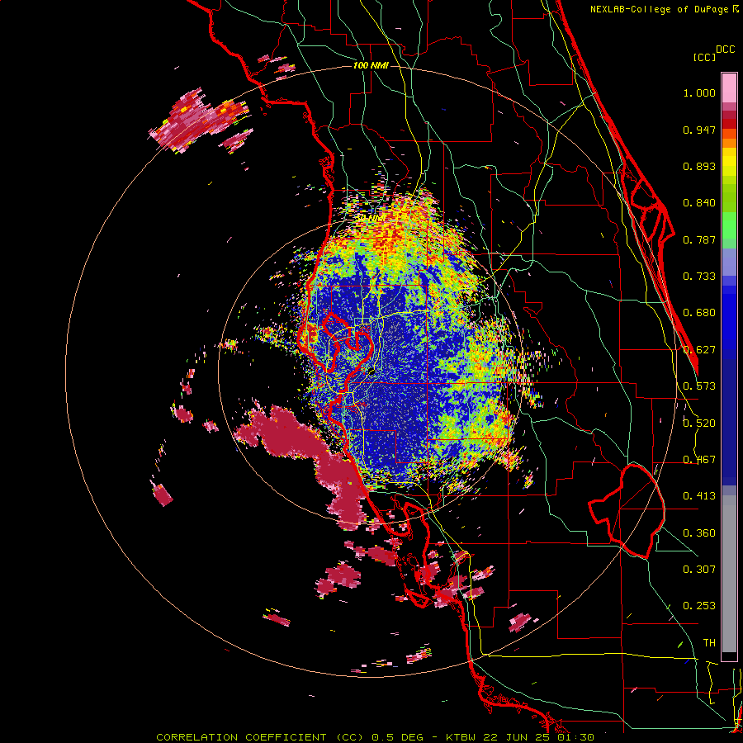Click the 0.947 legend value
The width and height of the screenshot is (743, 743).
pos(699,130)
